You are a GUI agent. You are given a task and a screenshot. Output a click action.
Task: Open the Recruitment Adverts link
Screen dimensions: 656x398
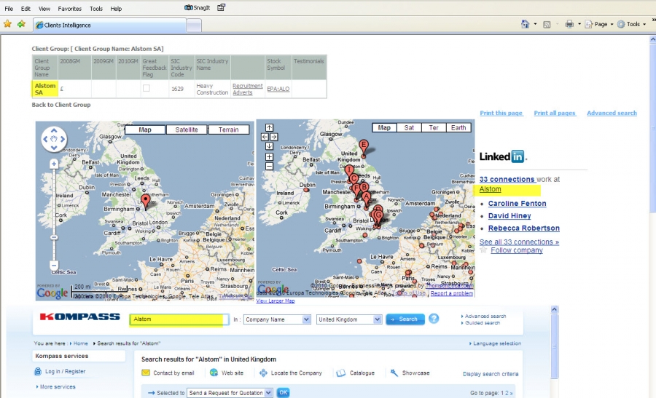(248, 89)
